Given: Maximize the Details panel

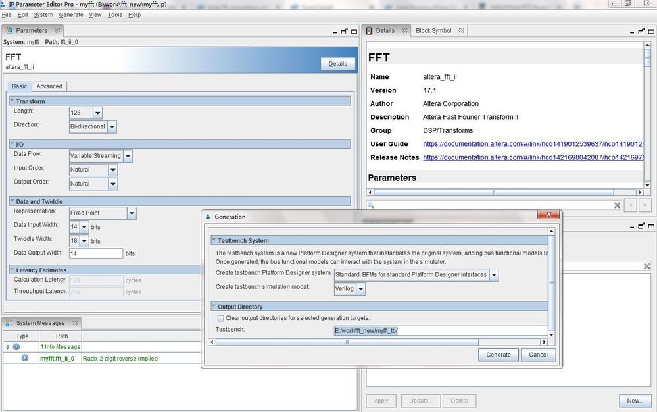Looking at the screenshot, I should (651, 32).
